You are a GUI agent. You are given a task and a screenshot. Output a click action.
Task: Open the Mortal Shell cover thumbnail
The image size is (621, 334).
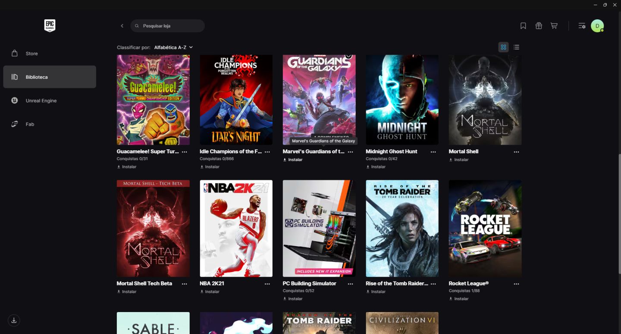485,100
